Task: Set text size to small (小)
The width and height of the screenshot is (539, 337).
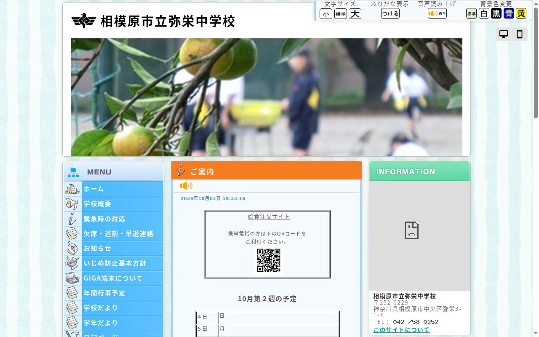Action: coord(326,14)
